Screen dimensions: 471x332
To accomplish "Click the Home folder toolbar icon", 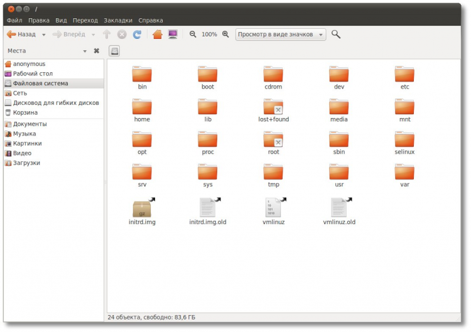I will click(157, 35).
